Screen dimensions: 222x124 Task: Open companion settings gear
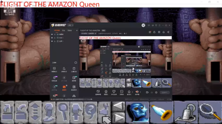point(156,92)
